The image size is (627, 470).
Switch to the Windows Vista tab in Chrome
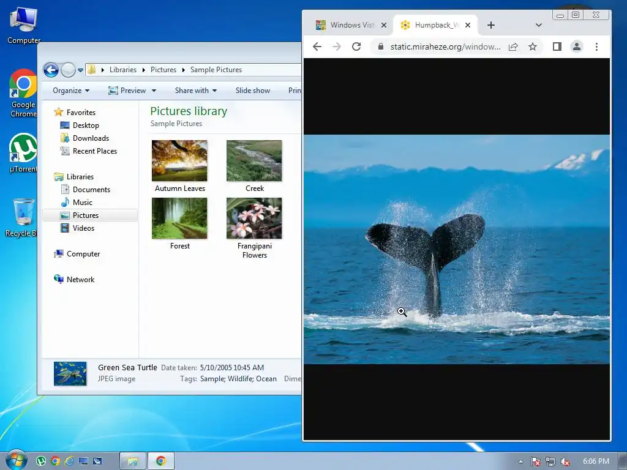(346, 25)
